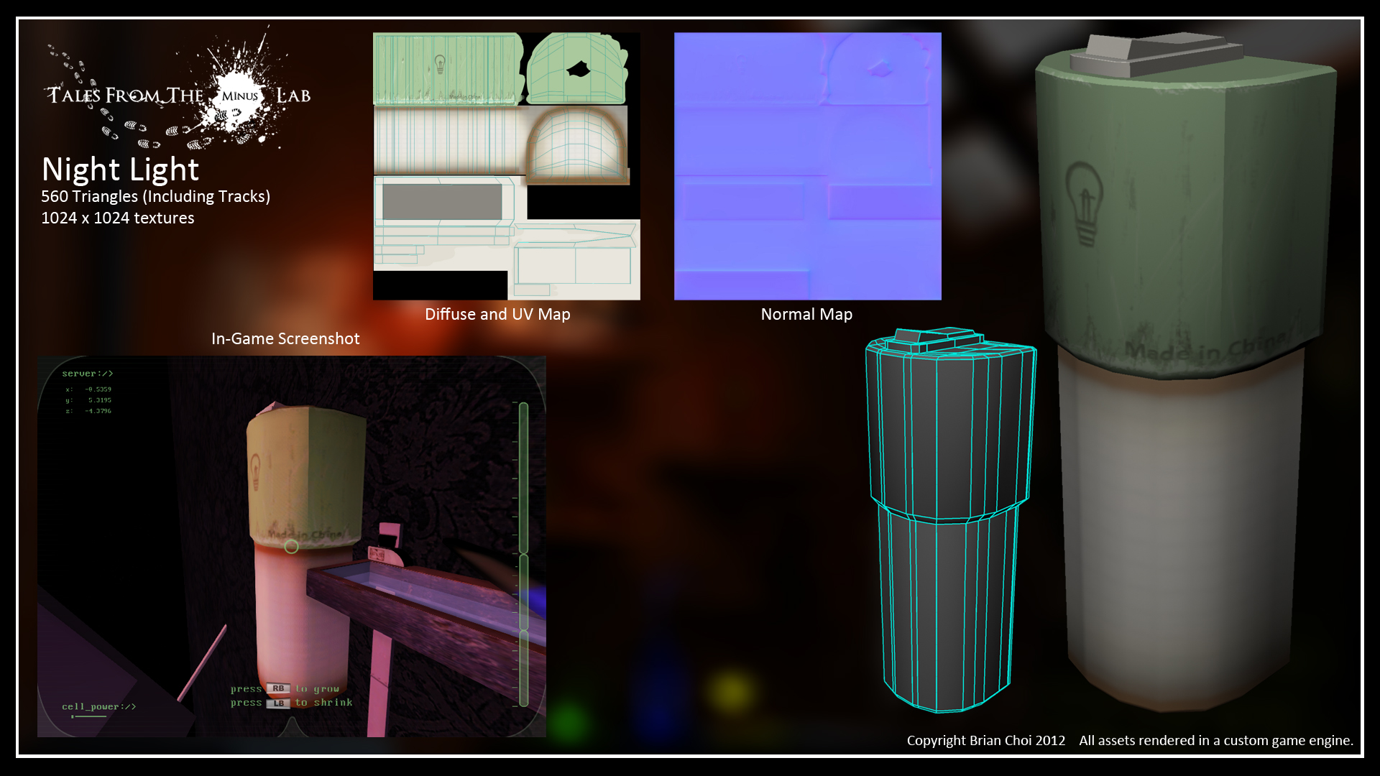The width and height of the screenshot is (1380, 776).
Task: Click the 'In-Game Screenshot' caption
Action: pos(285,338)
